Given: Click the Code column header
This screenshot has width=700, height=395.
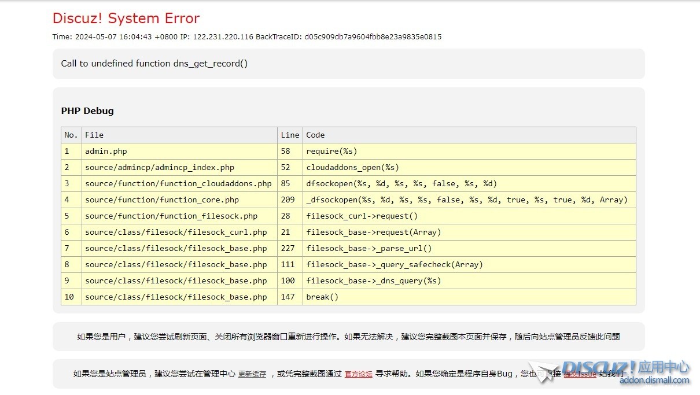Looking at the screenshot, I should tap(315, 135).
